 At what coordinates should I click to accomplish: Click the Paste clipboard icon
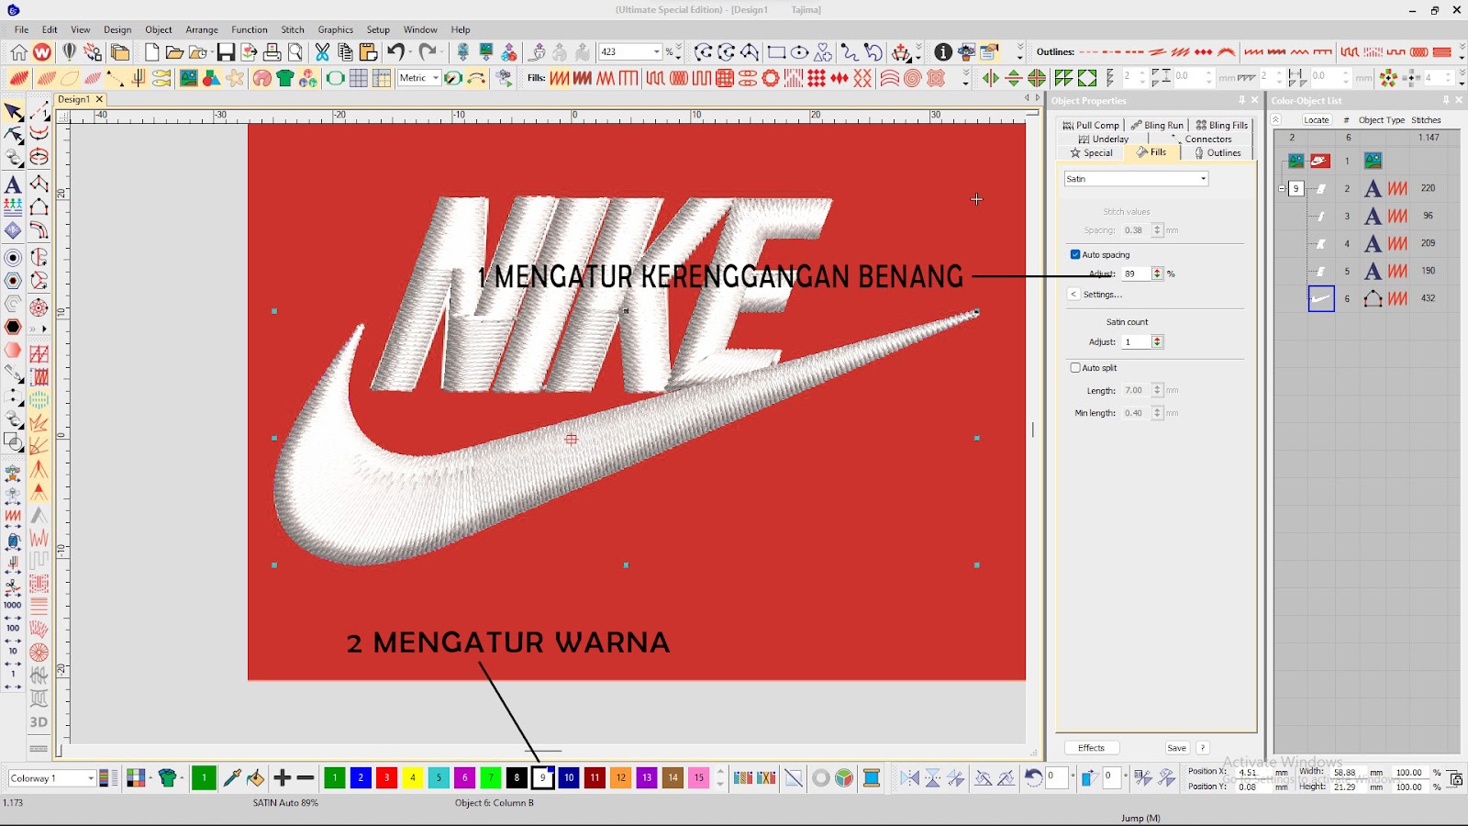pos(368,52)
